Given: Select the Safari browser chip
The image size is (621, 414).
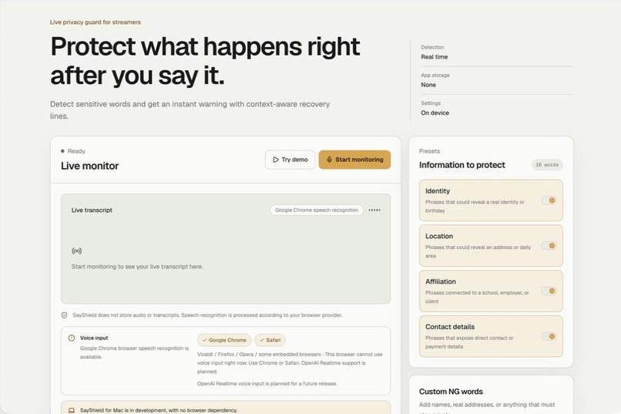Looking at the screenshot, I should point(270,340).
